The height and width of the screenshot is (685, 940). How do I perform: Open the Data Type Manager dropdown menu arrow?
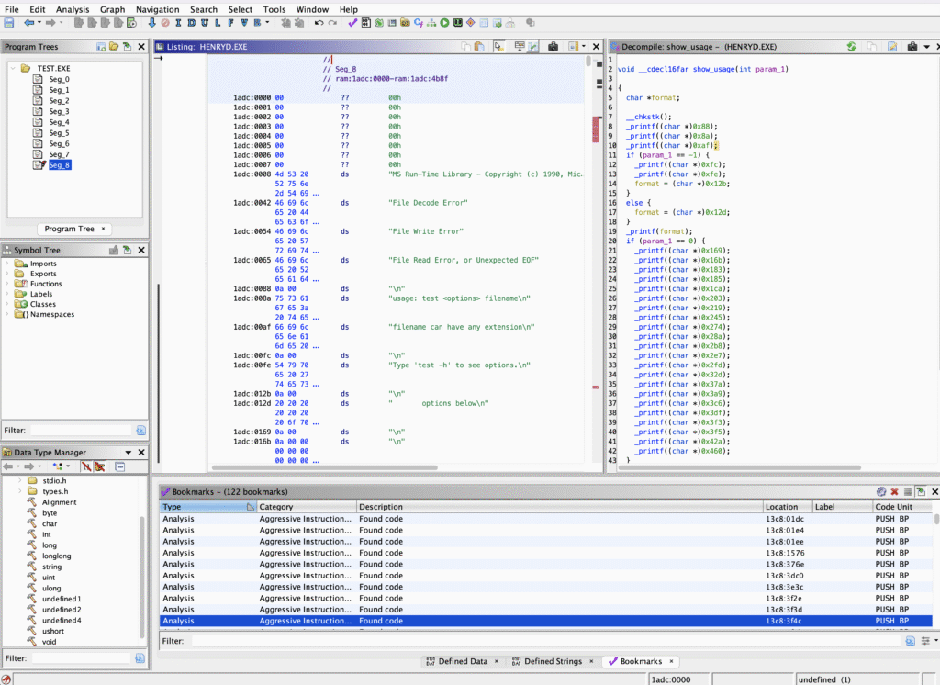pos(129,453)
